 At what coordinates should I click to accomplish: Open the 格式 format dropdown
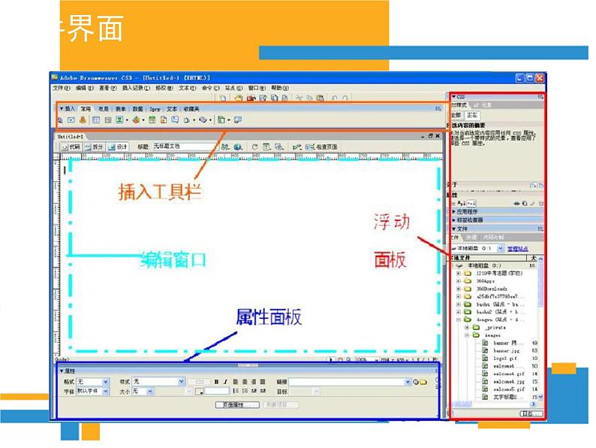tap(93, 381)
